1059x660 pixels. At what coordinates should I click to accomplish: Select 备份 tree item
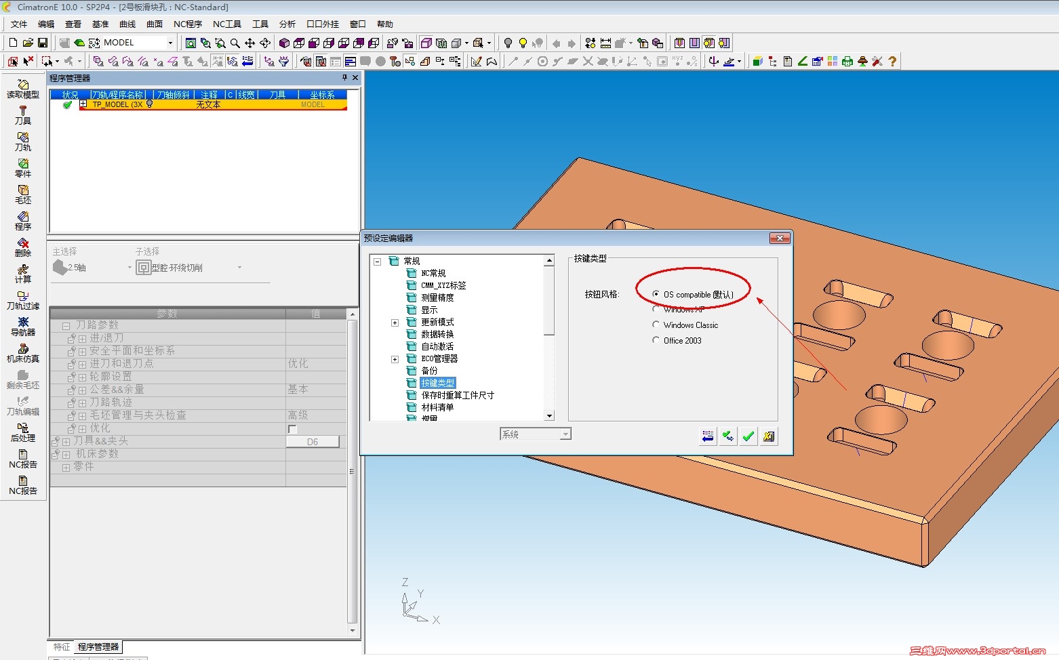pos(429,371)
